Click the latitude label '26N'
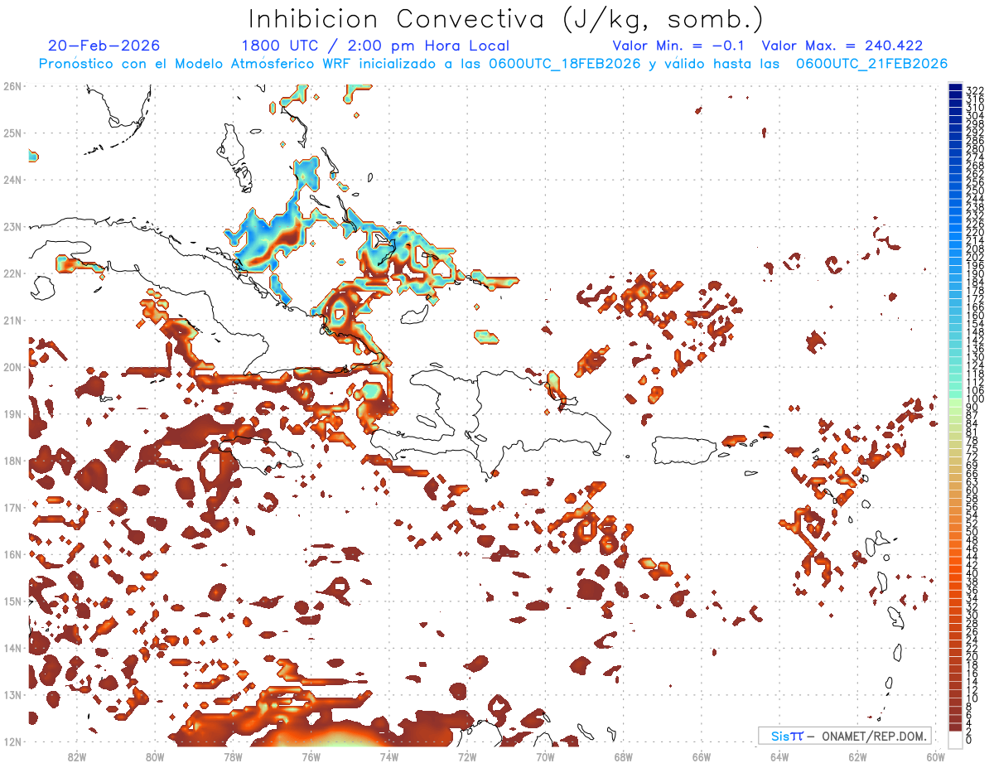 (x=12, y=86)
